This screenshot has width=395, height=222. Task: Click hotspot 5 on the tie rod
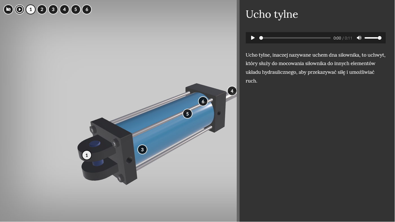[187, 114]
